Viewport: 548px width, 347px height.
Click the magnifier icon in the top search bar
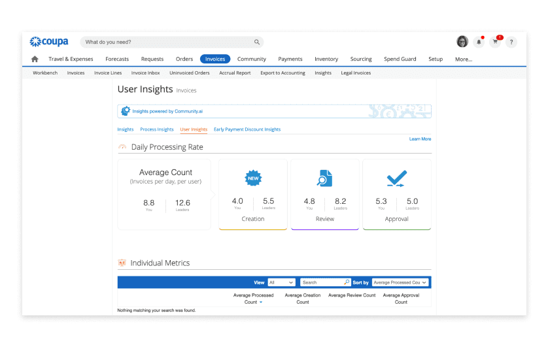257,42
